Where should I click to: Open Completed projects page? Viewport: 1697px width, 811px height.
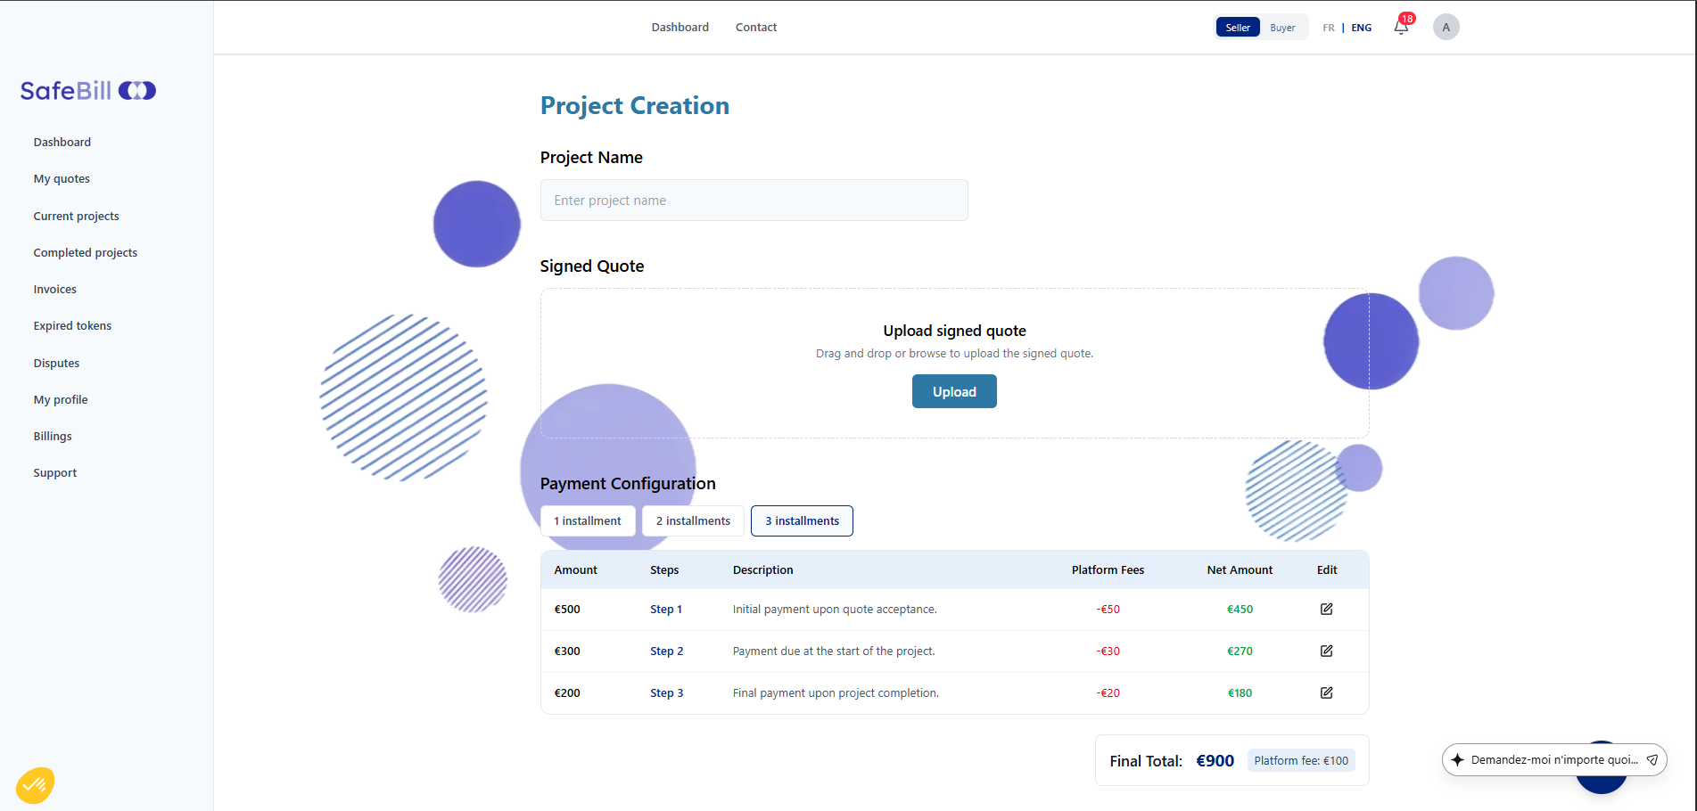(86, 252)
